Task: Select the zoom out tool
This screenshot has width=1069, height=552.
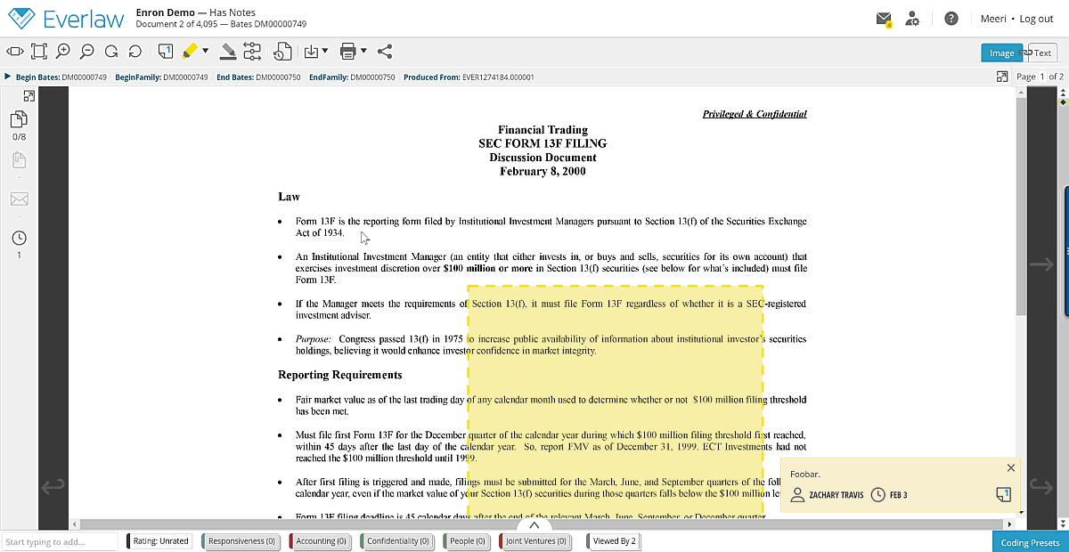Action: coord(85,51)
